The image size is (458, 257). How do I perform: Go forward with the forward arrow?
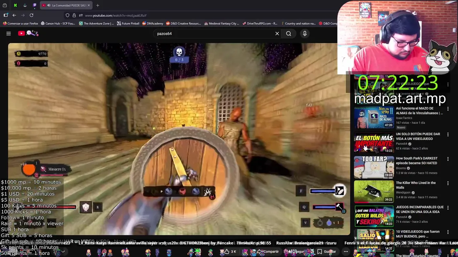coord(23,15)
